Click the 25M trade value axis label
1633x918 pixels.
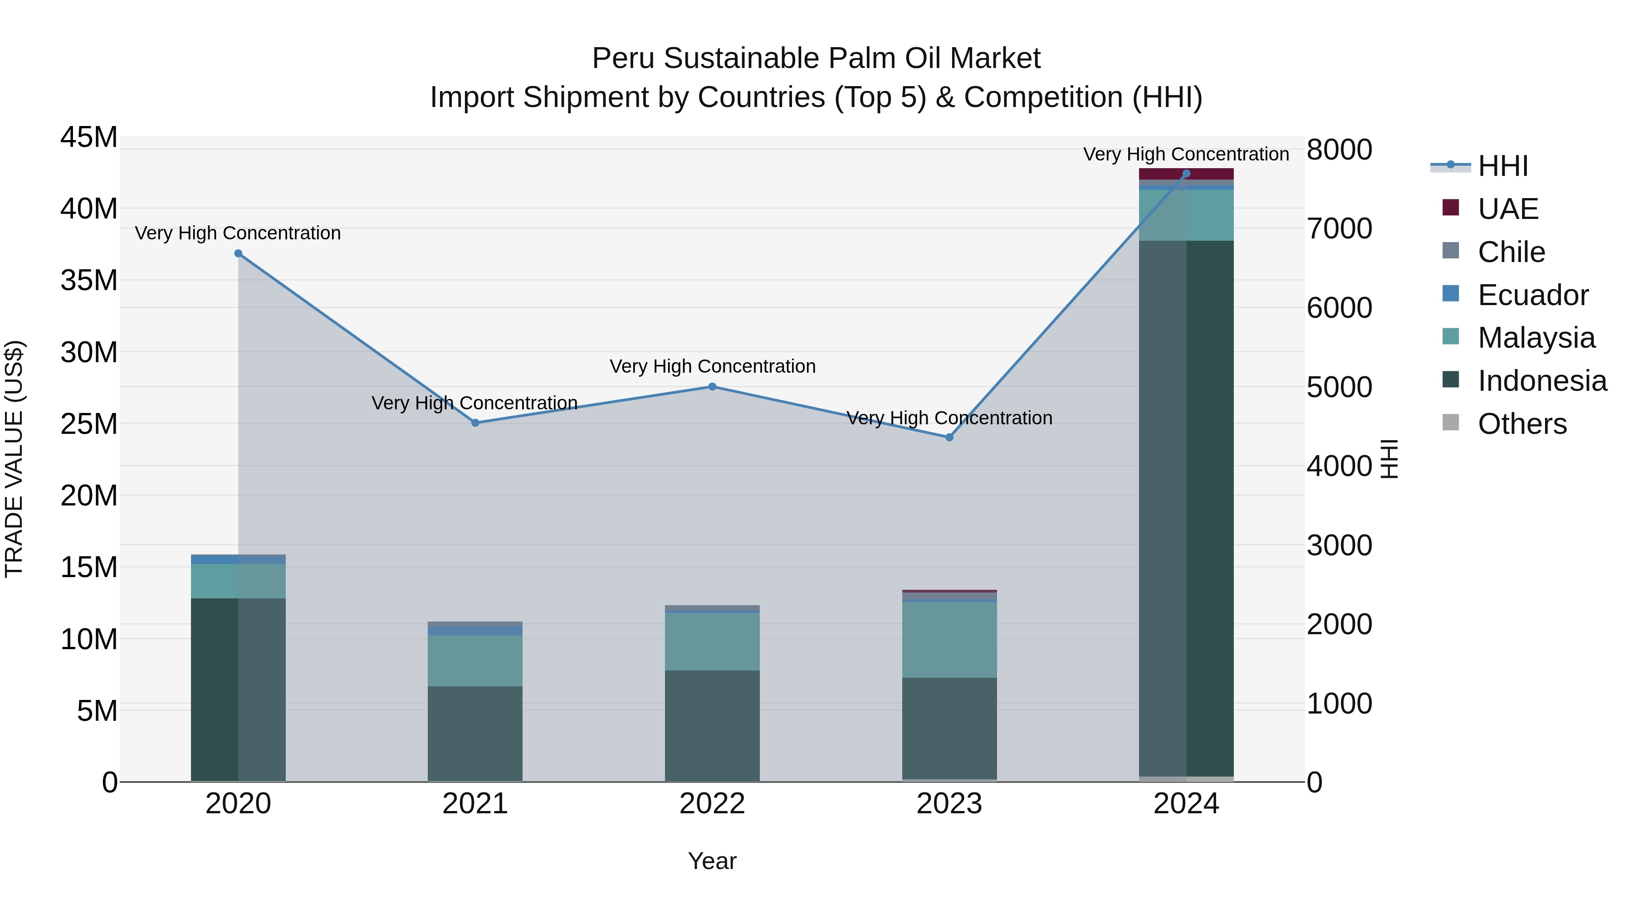point(89,423)
